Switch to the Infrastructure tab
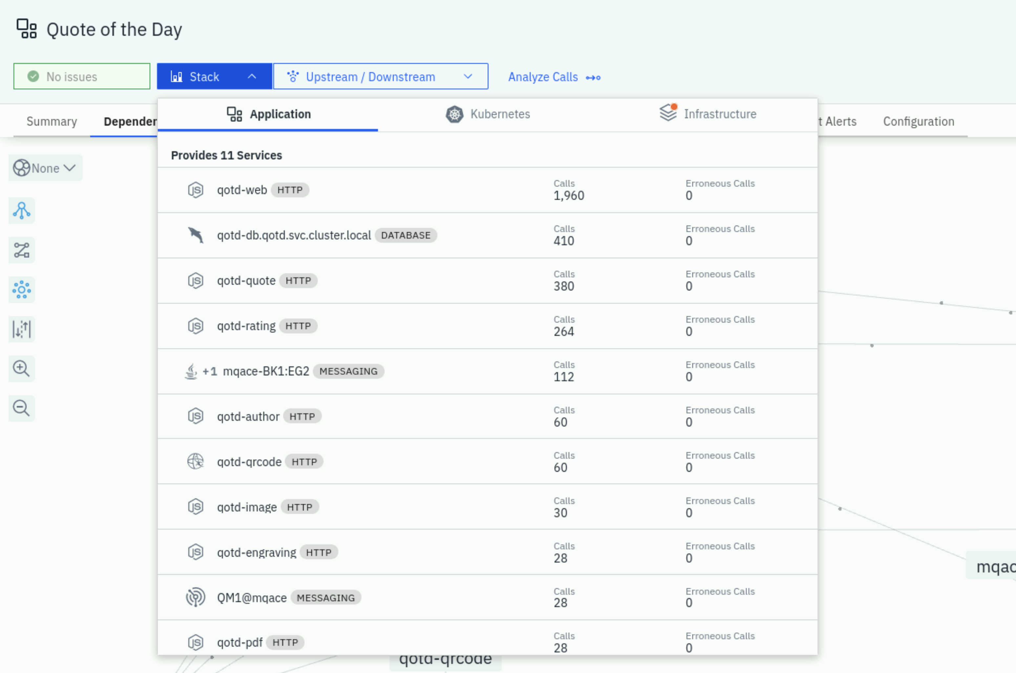This screenshot has height=673, width=1016. 708,114
